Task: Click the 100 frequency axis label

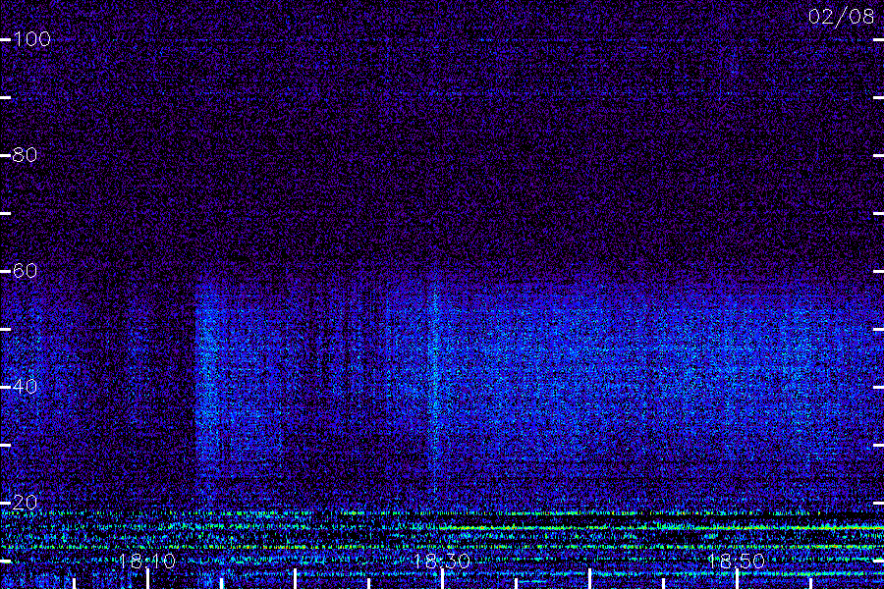Action: tap(32, 39)
